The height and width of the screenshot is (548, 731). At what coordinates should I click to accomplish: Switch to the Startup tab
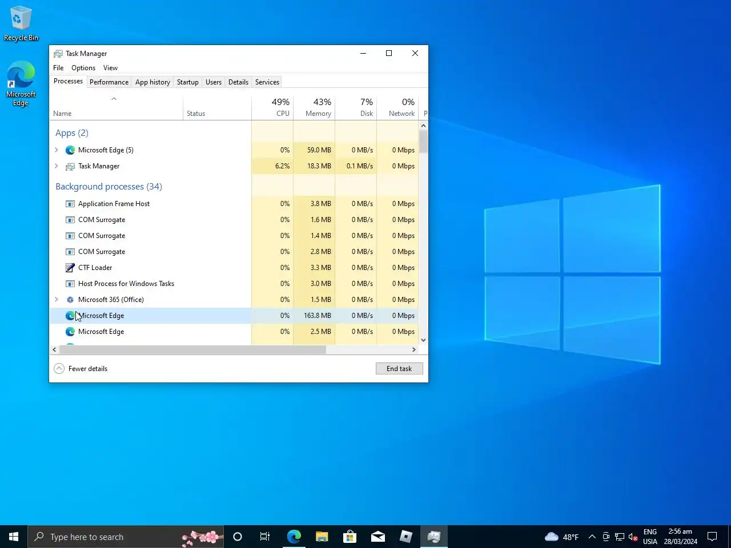pyautogui.click(x=188, y=82)
